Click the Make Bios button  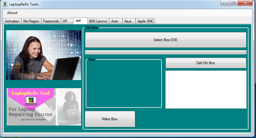click(110, 119)
